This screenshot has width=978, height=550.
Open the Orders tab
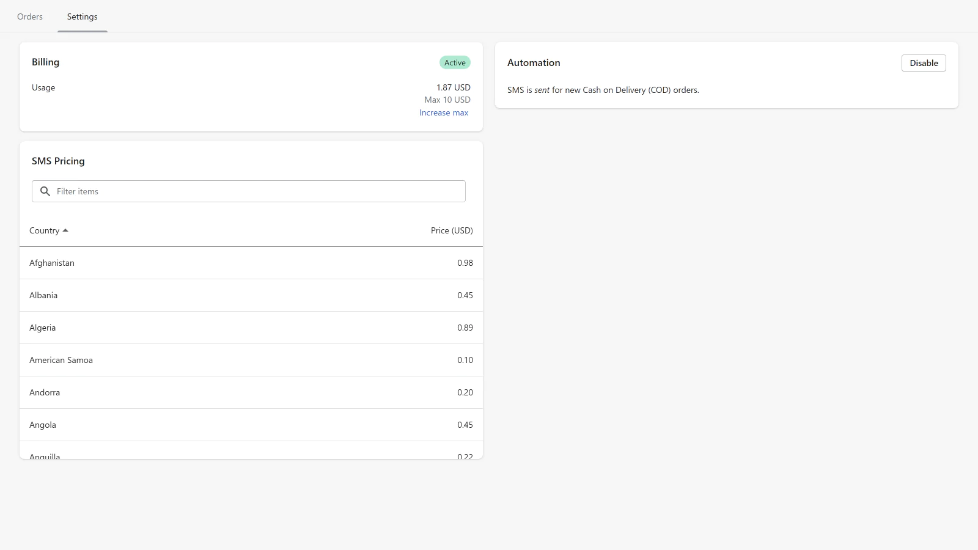(30, 16)
